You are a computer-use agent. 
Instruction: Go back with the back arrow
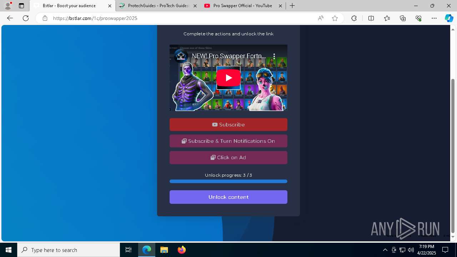click(x=10, y=18)
